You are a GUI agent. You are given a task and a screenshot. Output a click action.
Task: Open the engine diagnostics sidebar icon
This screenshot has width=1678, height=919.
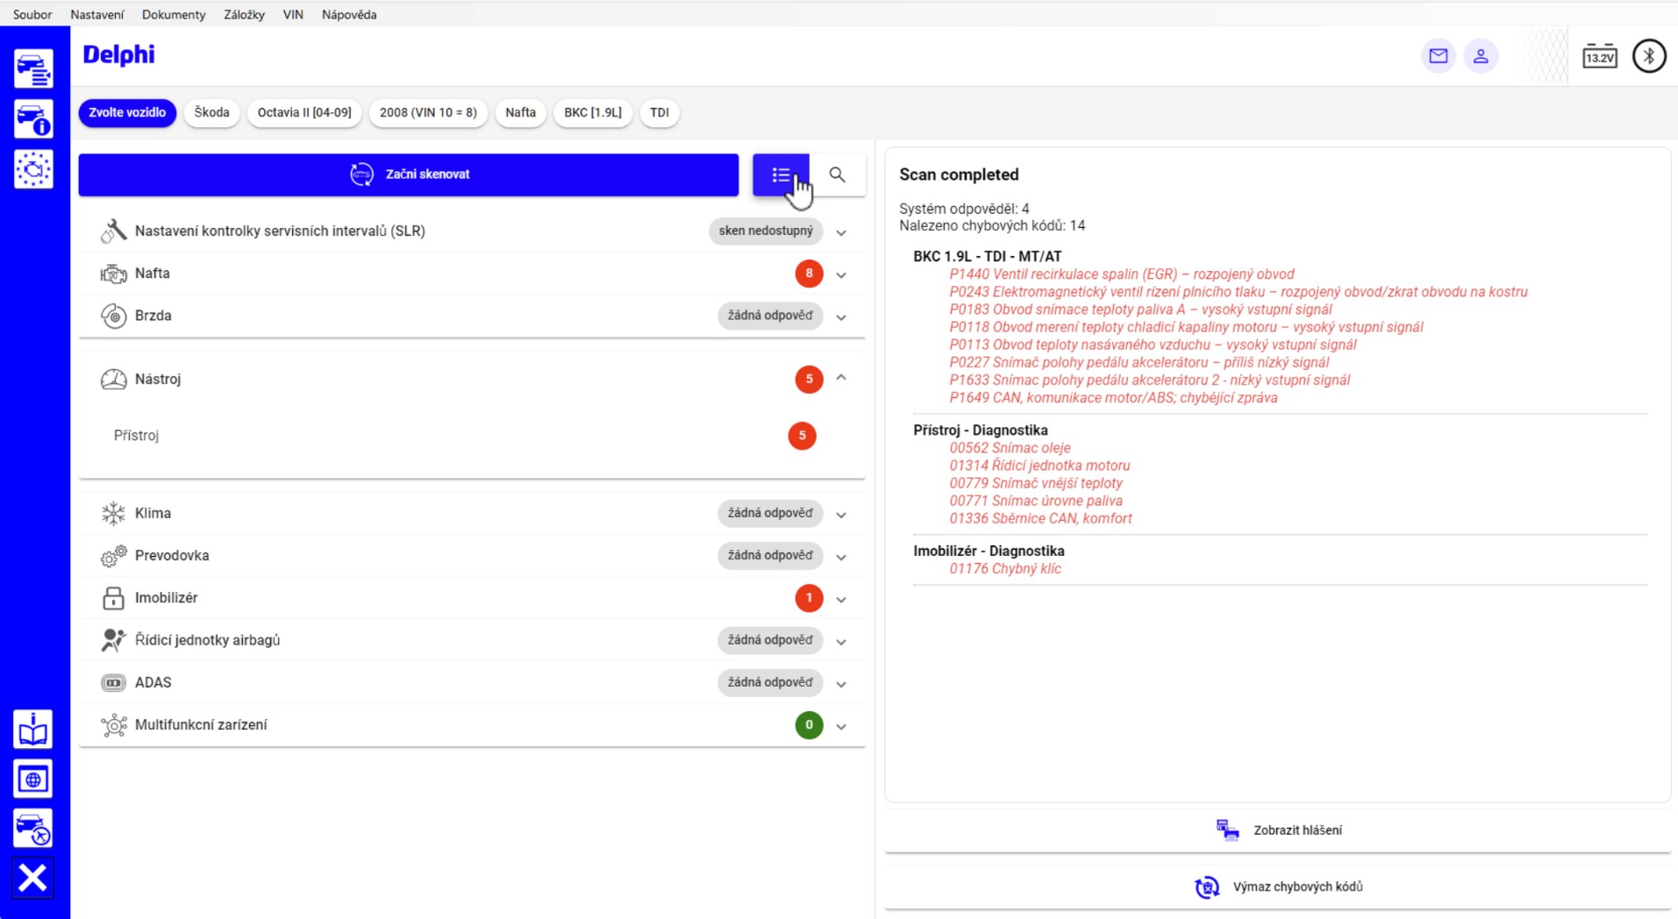coord(33,168)
